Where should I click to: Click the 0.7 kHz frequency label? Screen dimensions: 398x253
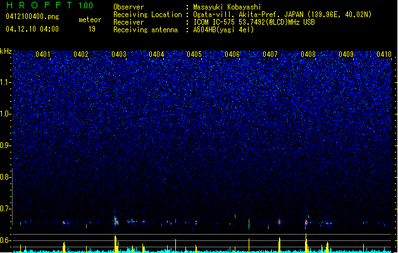click(x=5, y=209)
